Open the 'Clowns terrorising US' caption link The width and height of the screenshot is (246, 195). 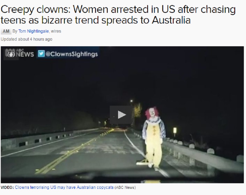pyautogui.click(x=64, y=188)
